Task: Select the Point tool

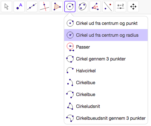Action: coord(19,7)
